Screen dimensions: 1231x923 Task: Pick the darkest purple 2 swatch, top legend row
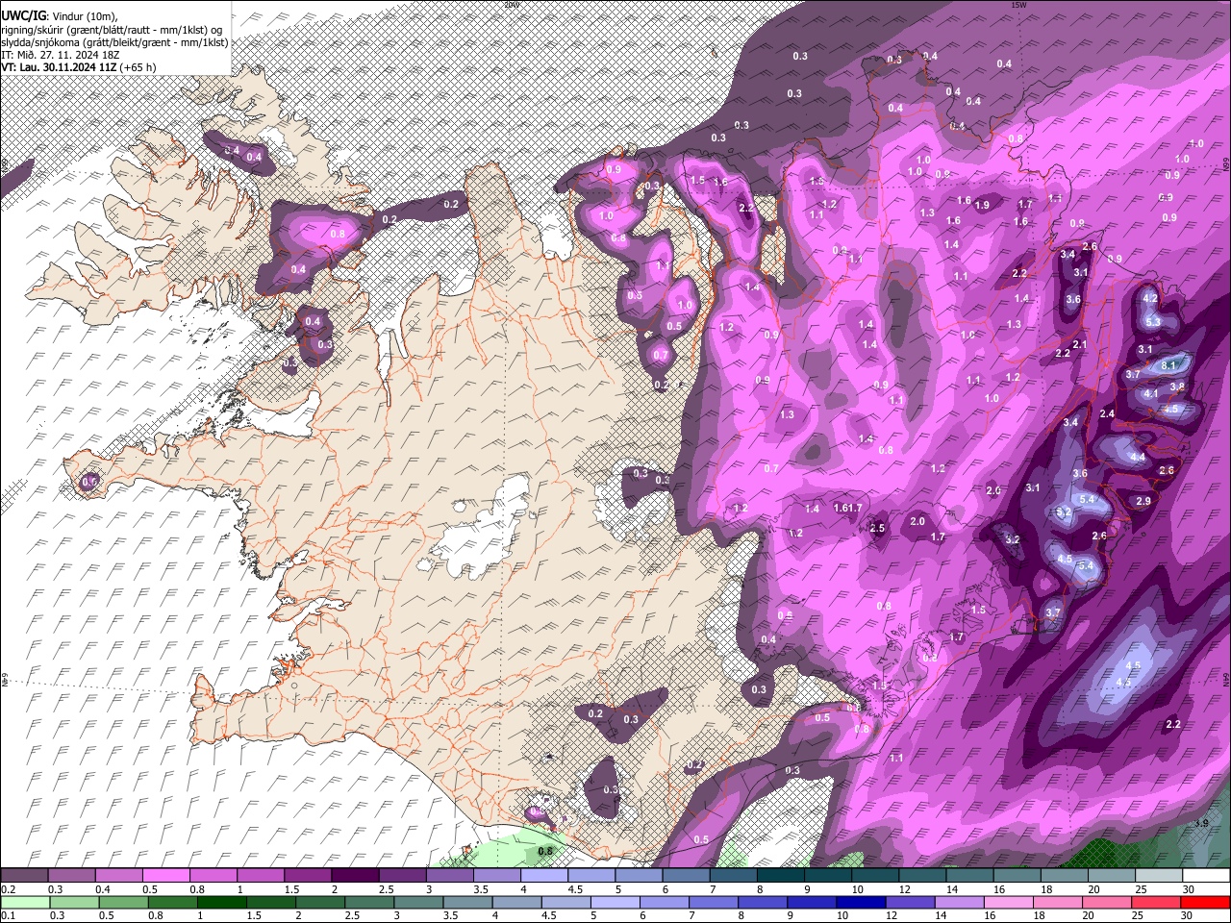coord(355,876)
